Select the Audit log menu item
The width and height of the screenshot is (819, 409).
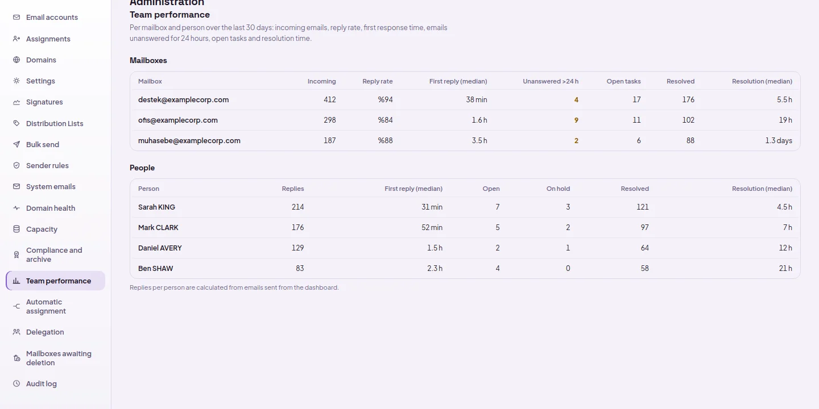tap(55, 384)
